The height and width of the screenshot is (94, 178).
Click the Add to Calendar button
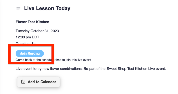[x=39, y=82]
